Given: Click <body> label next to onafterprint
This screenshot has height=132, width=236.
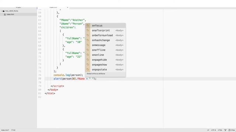Looking at the screenshot, I should tap(119, 30).
